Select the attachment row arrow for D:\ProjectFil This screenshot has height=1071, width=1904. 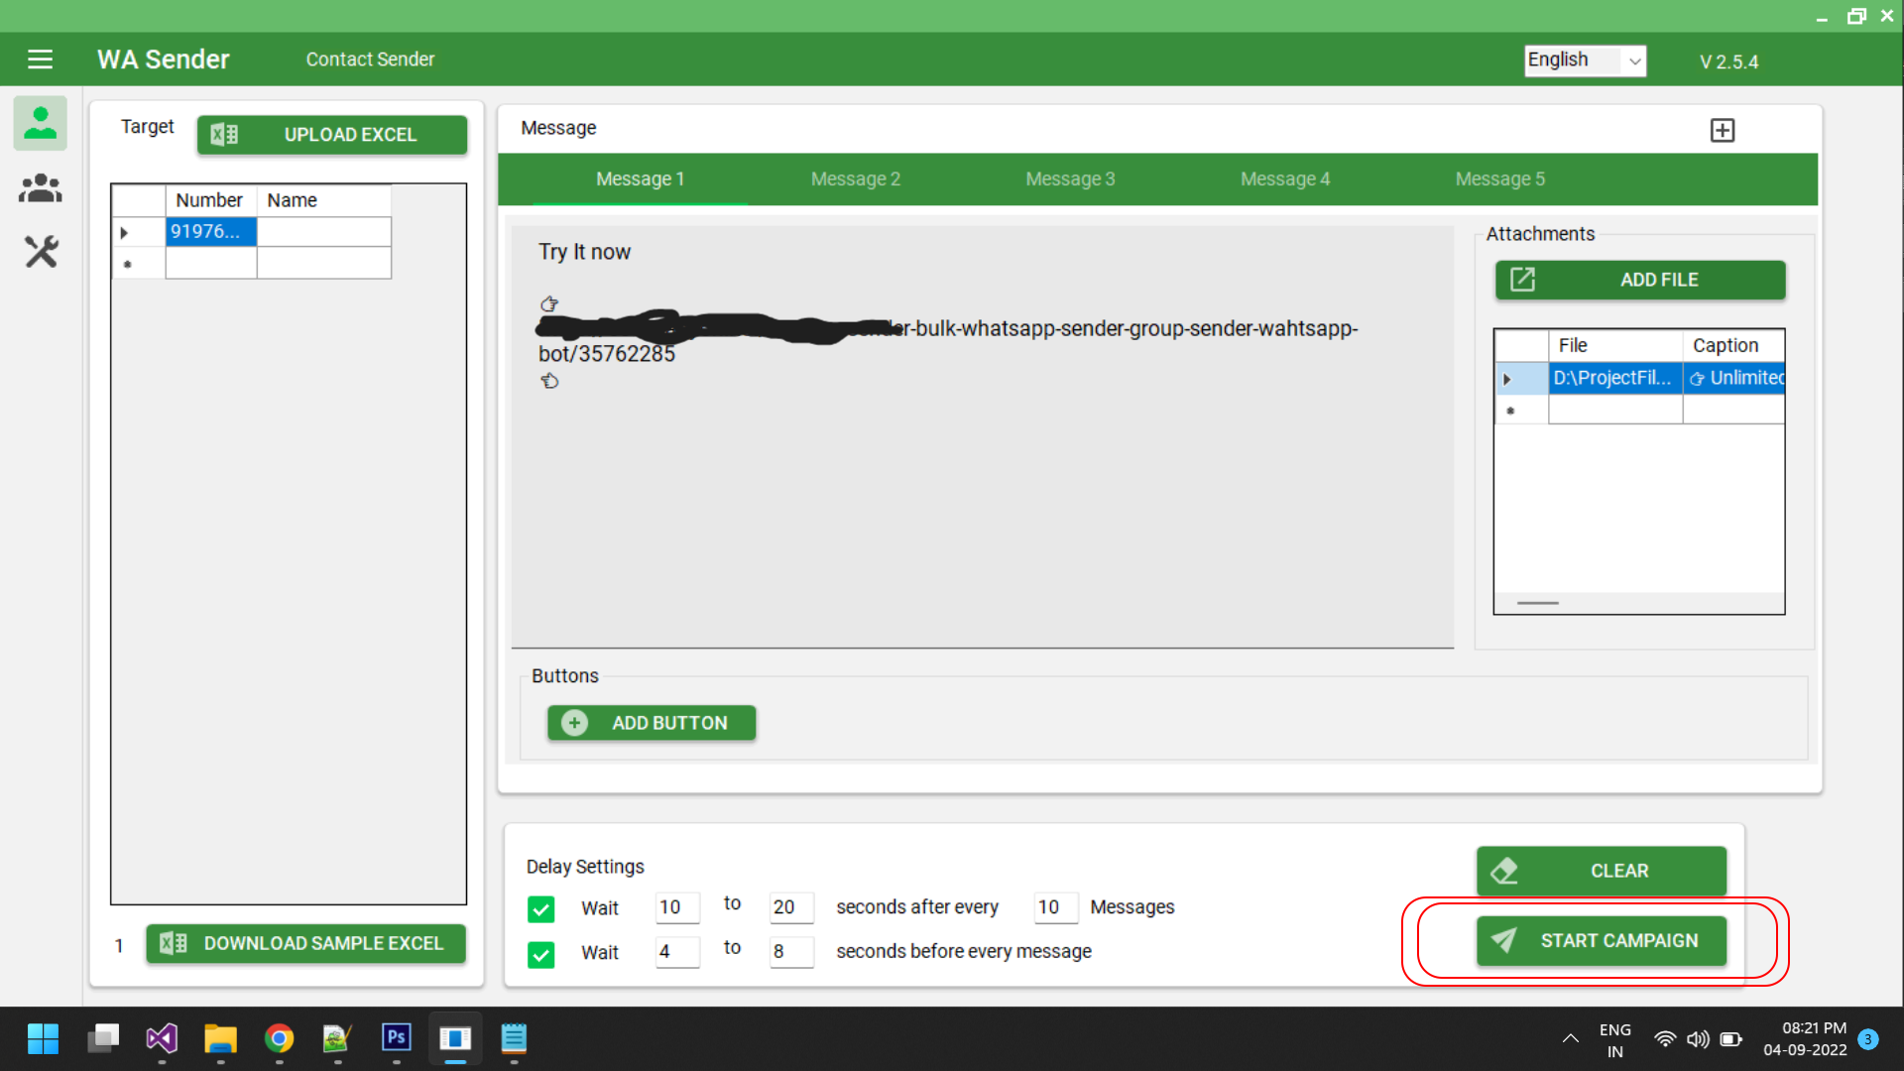click(x=1507, y=379)
